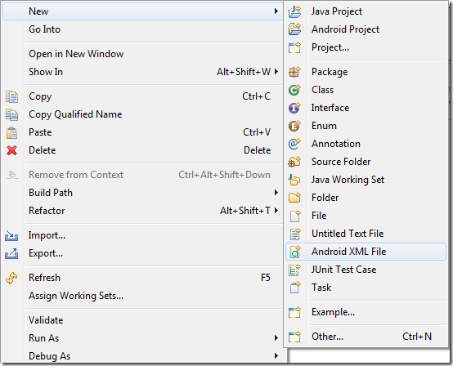Click the Annotation @ icon
Screen dimensions: 453x366
tap(294, 144)
